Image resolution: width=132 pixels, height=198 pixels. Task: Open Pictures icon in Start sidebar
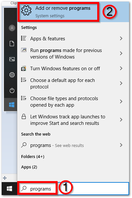point(12,59)
